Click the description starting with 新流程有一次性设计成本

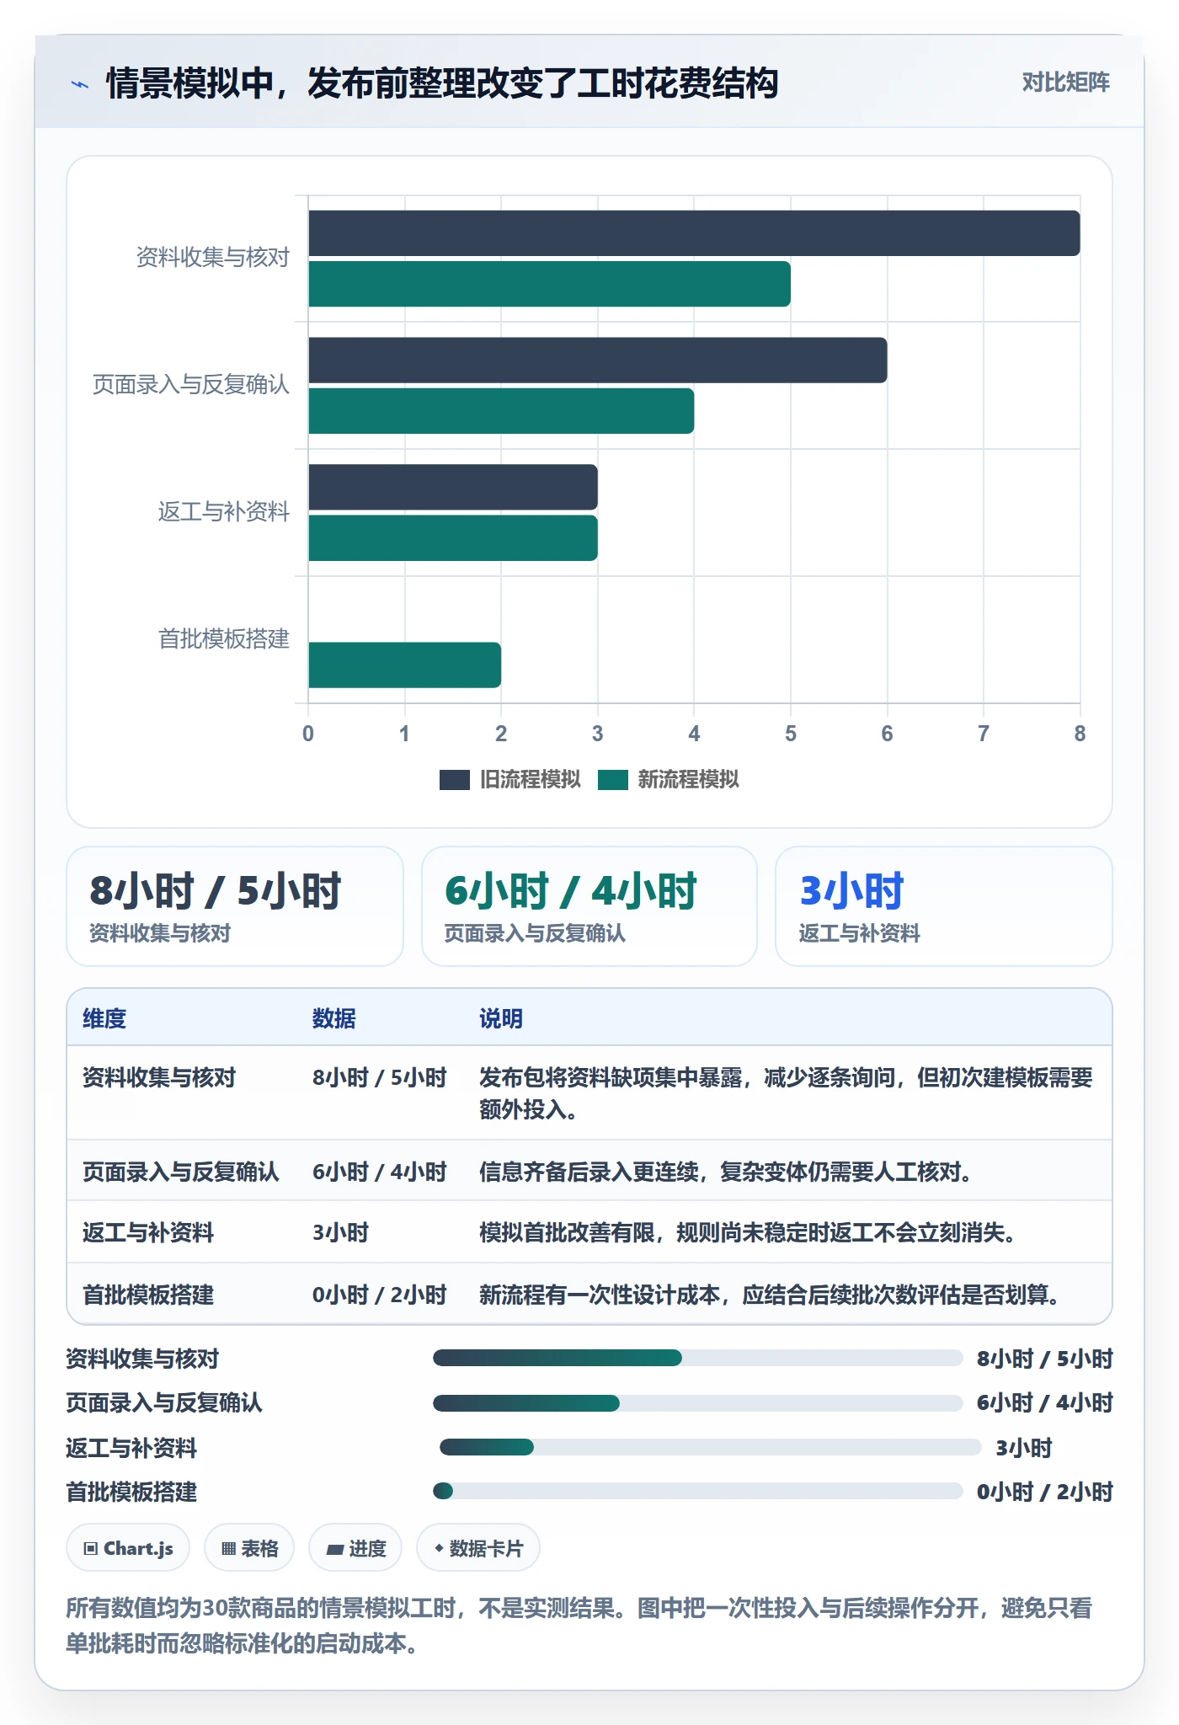(x=770, y=1295)
